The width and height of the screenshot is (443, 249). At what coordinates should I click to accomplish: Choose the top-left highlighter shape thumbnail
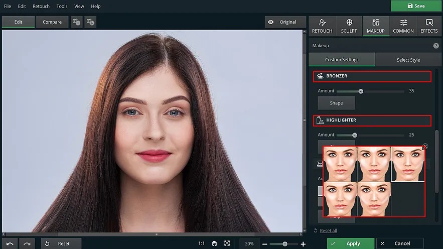(340, 164)
